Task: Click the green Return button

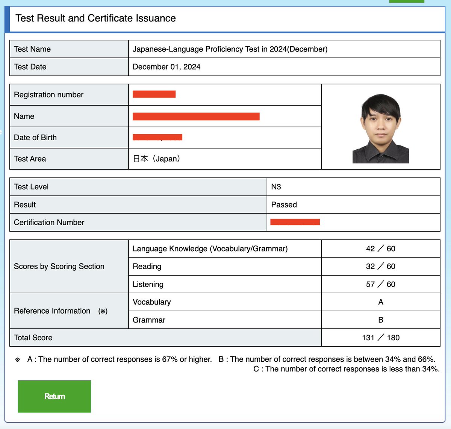Action: point(54,396)
